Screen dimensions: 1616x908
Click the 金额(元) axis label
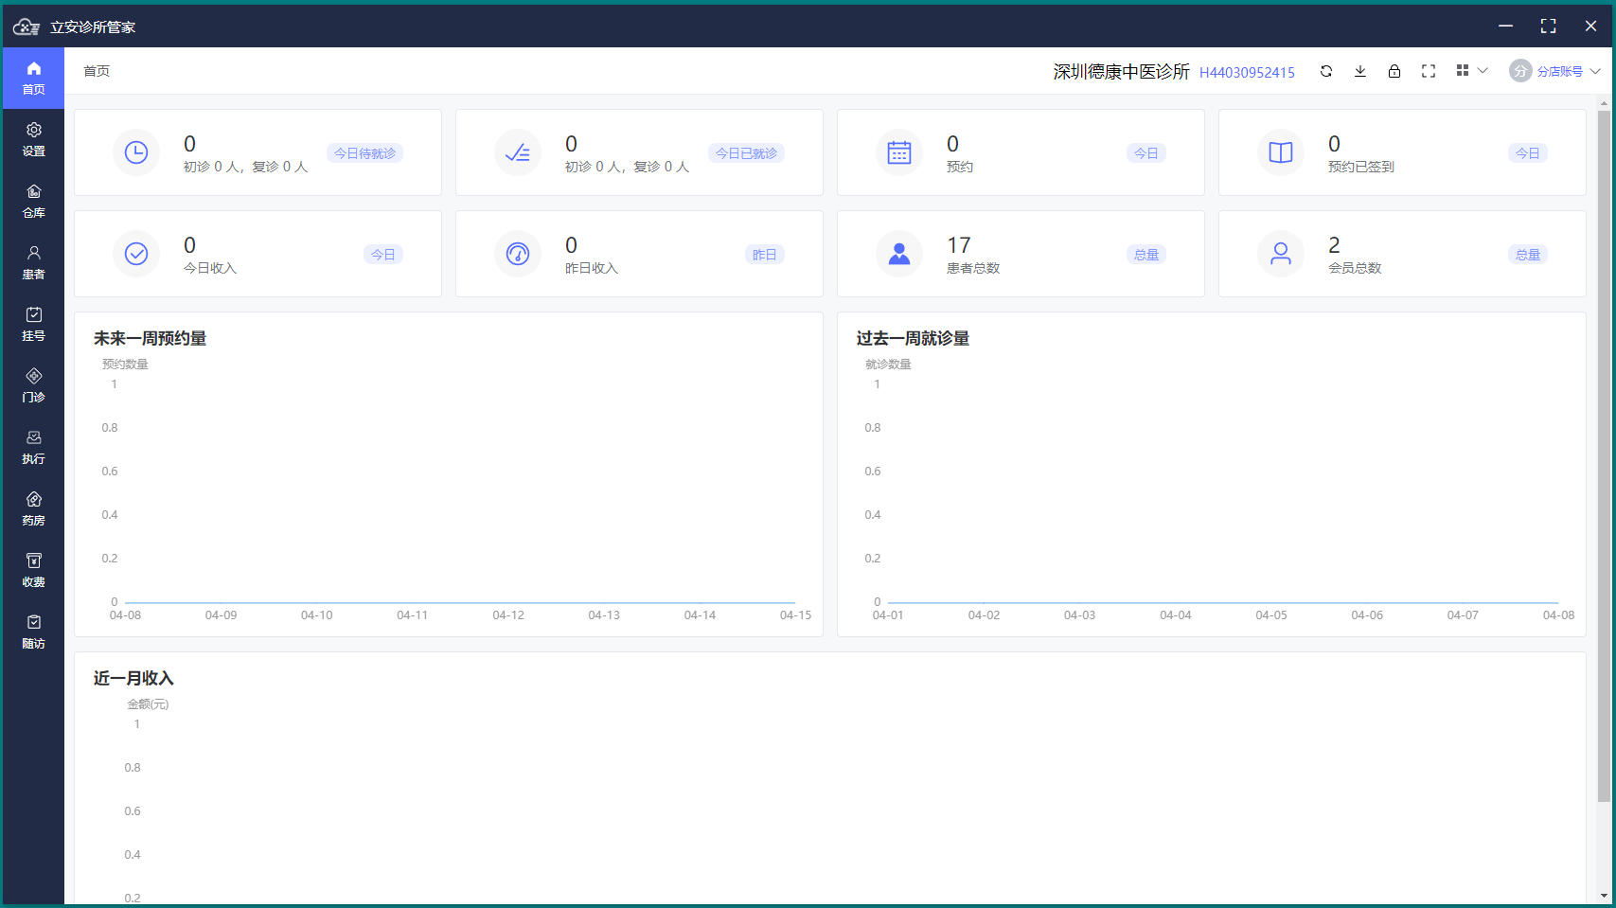148,704
